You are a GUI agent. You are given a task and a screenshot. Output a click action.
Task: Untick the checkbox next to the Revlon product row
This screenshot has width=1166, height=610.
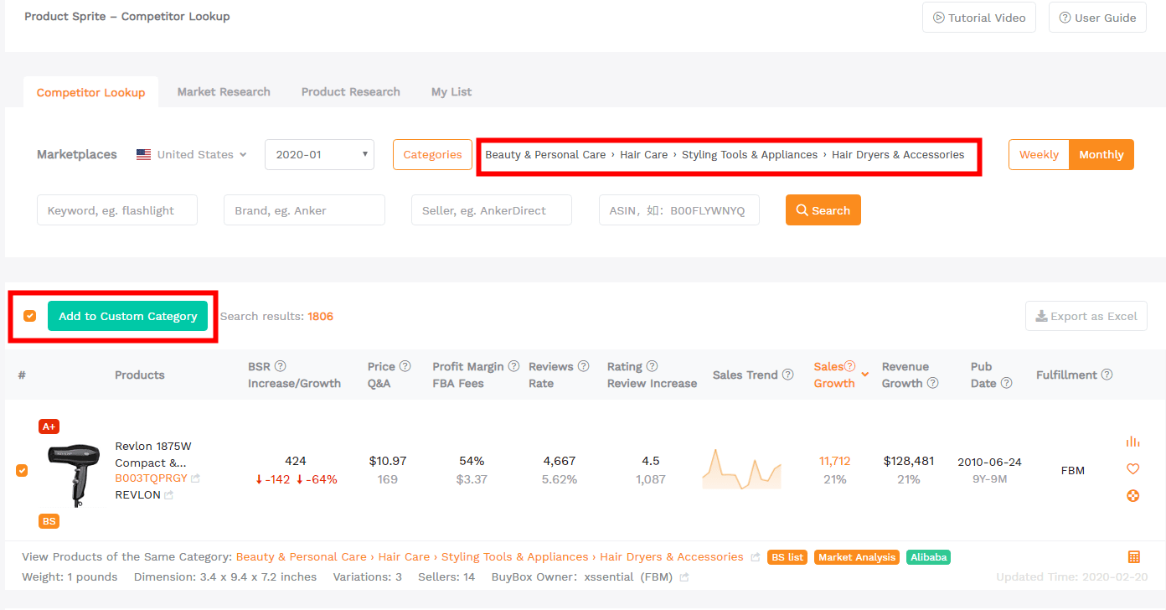pos(22,470)
